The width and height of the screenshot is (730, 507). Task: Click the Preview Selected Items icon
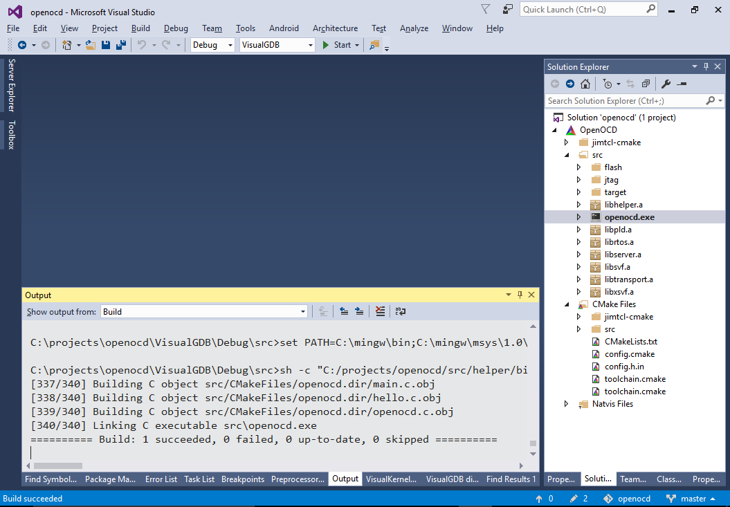682,84
